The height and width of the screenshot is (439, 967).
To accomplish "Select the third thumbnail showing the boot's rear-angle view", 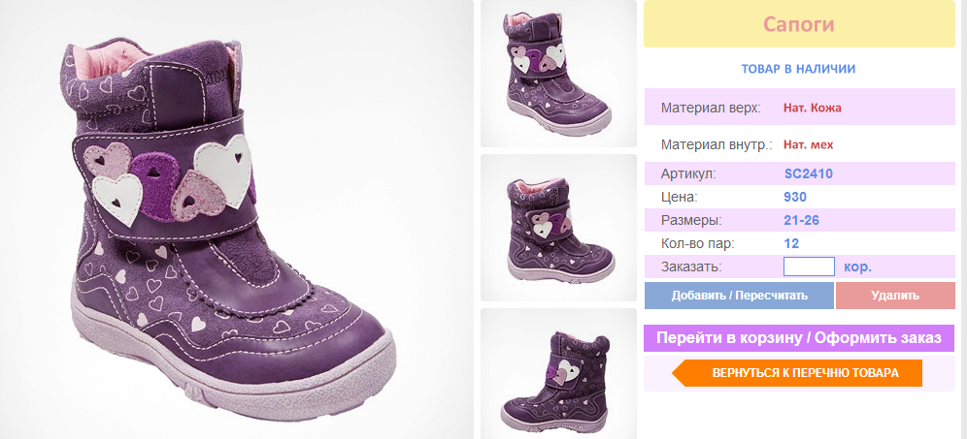I will (558, 374).
